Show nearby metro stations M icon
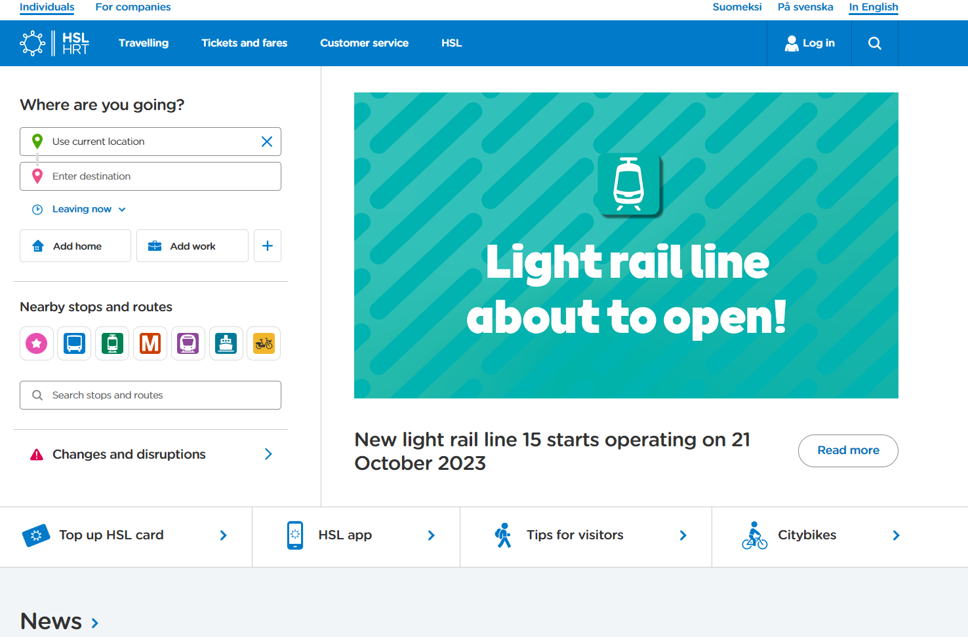The width and height of the screenshot is (968, 637). coord(150,343)
